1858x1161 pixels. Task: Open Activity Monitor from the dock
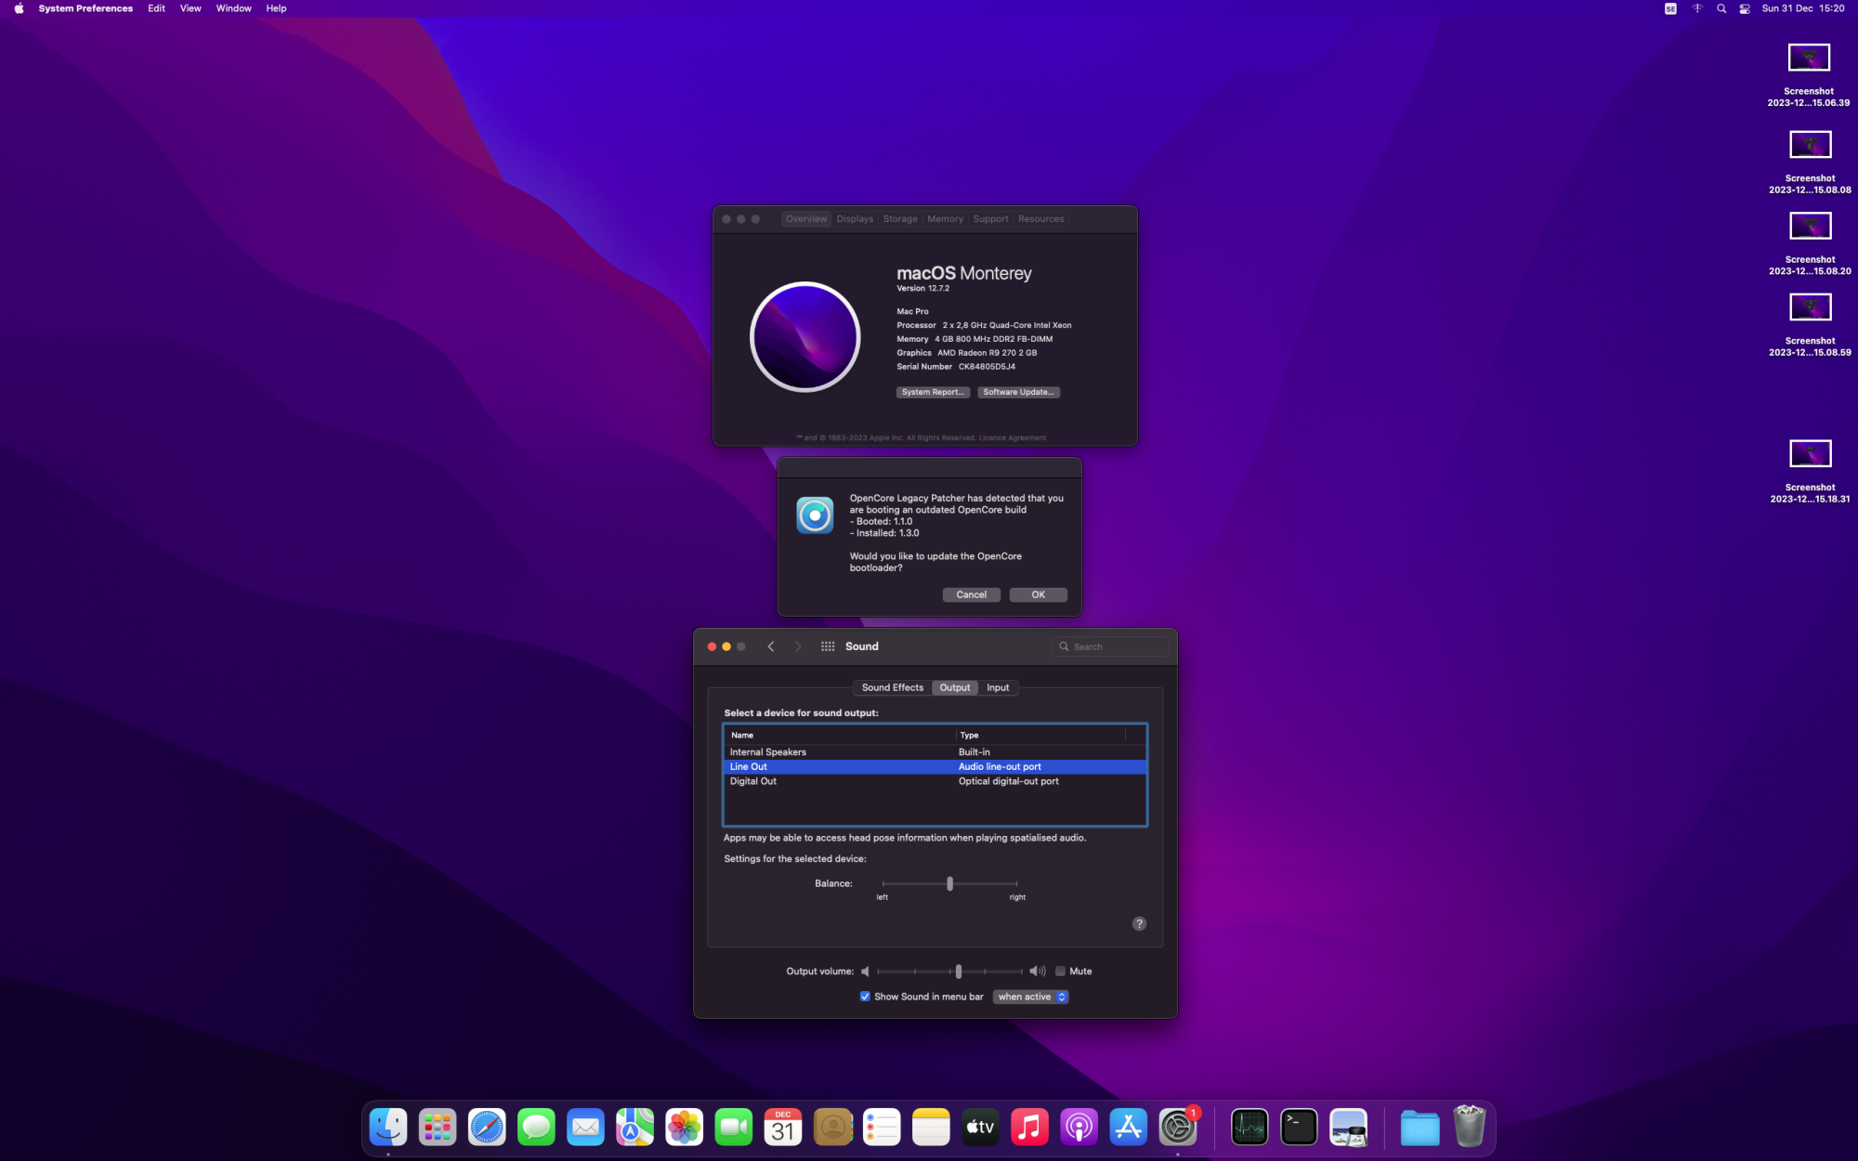click(x=1249, y=1128)
